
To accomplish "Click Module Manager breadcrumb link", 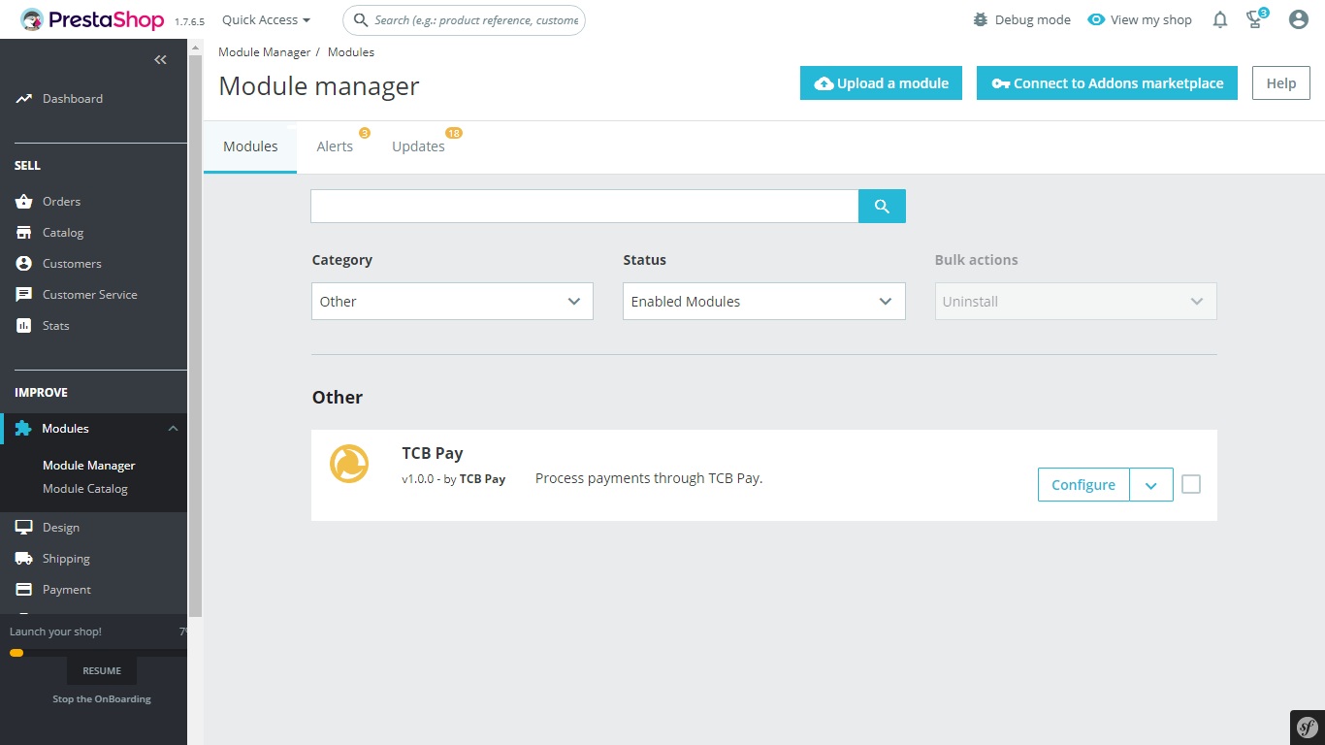I will (265, 52).
